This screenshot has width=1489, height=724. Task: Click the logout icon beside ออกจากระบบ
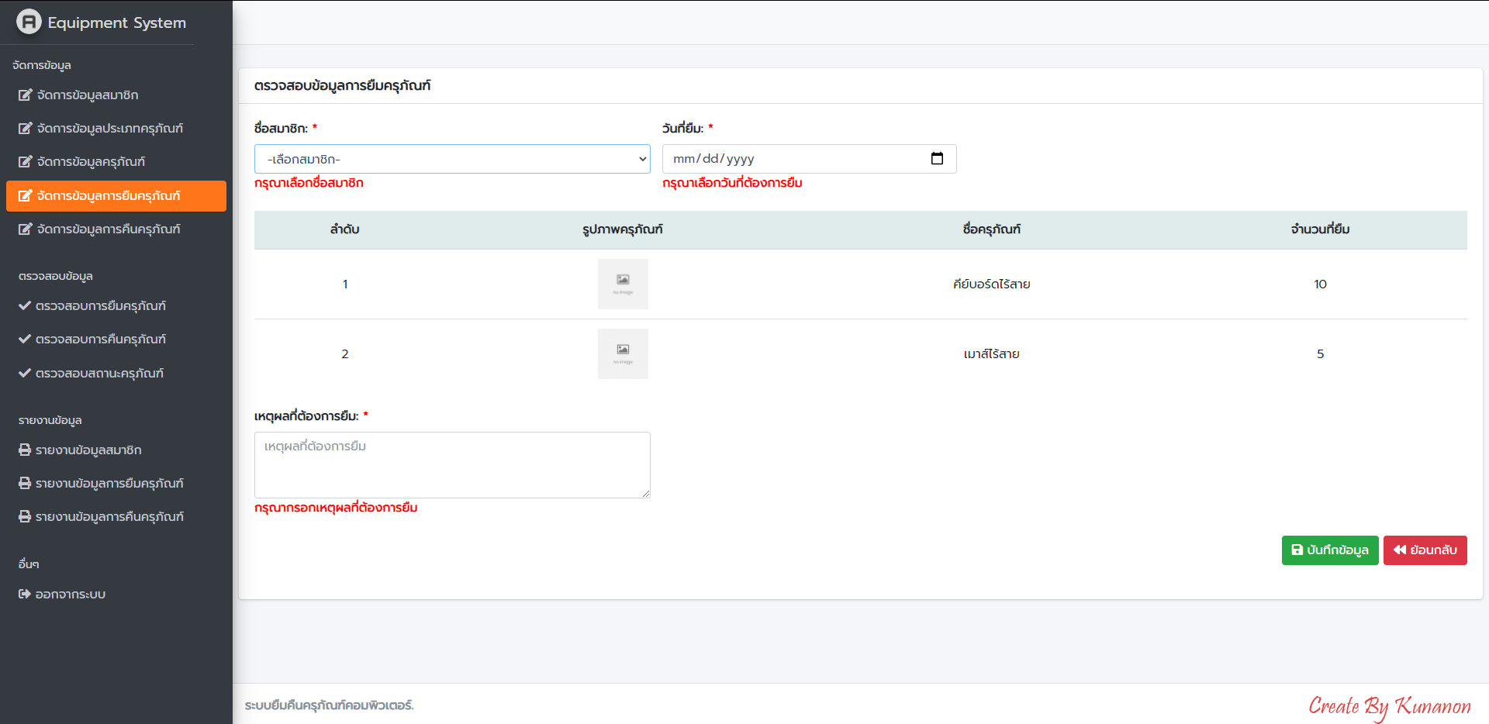tap(25, 595)
